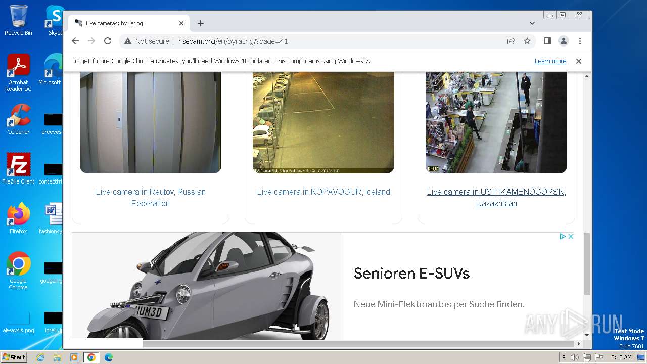647x364 pixels.
Task: Open the alwaysis.png file
Action: 18,323
